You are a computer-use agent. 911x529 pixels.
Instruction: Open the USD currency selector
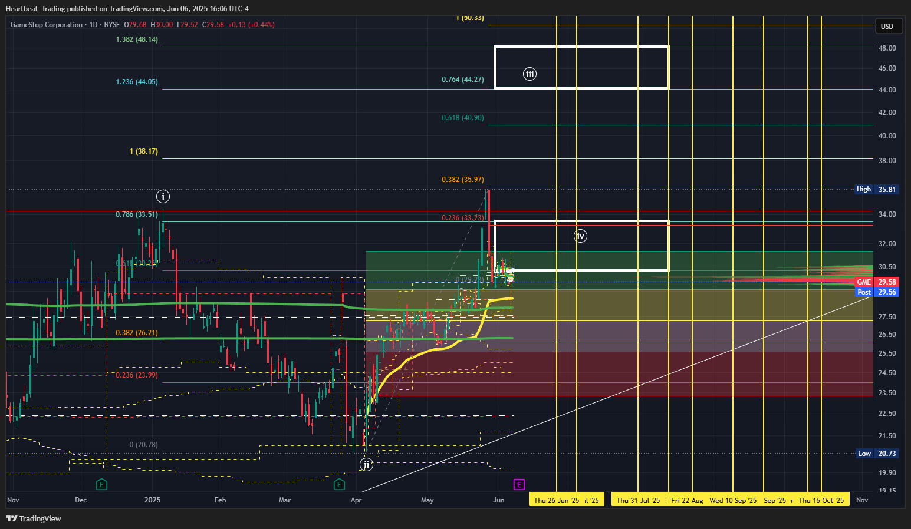coord(887,26)
